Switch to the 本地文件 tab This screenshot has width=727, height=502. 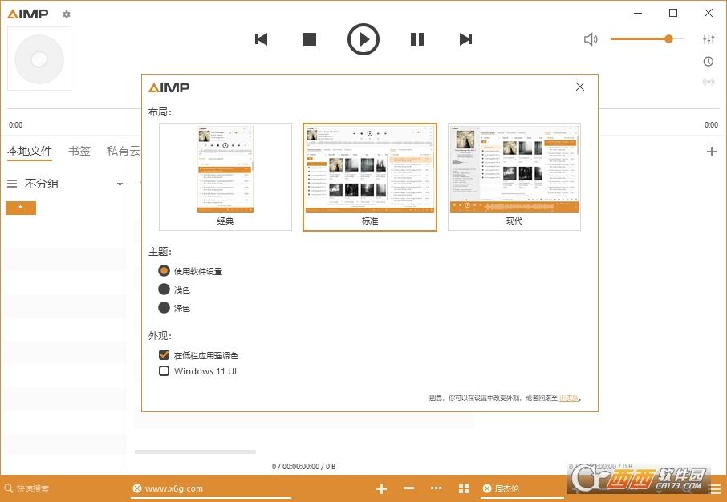tap(30, 151)
